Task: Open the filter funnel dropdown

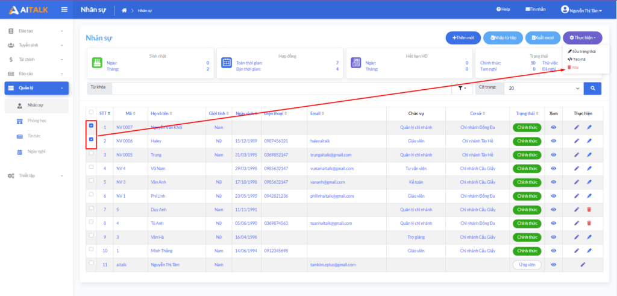Action: (x=462, y=88)
